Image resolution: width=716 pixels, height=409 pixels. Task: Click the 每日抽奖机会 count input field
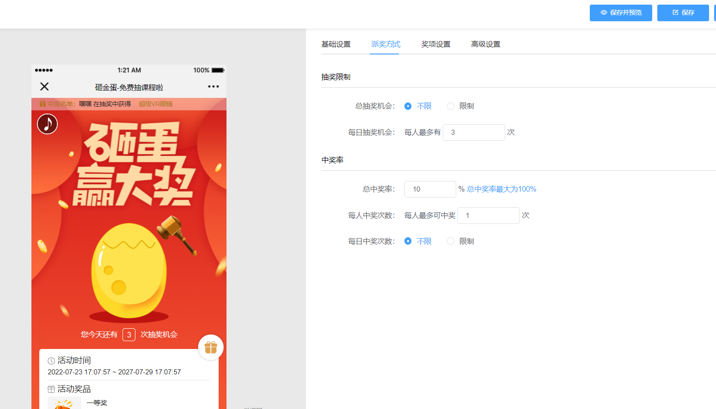pyautogui.click(x=474, y=132)
